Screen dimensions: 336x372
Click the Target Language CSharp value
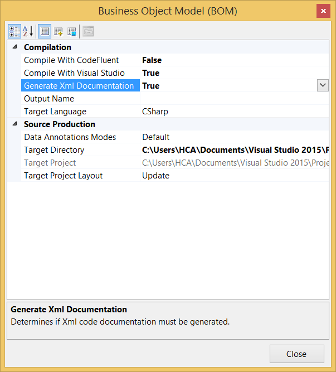point(155,112)
